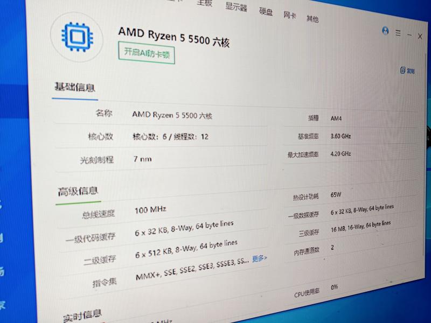This screenshot has height=323, width=431.
Task: Select the 高级信息 section header
Action: (78, 191)
